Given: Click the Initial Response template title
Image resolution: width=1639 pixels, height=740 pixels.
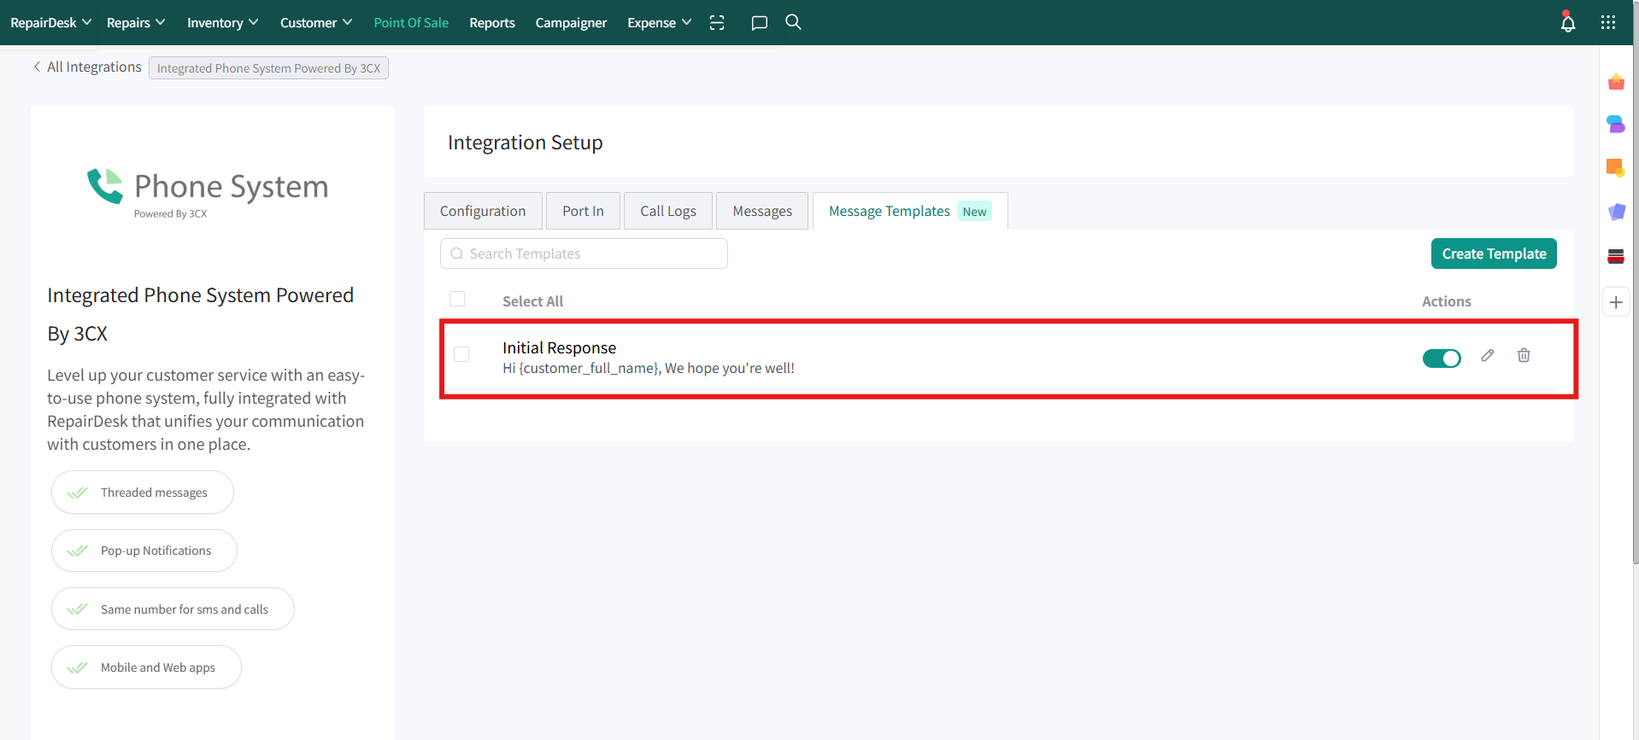Looking at the screenshot, I should pos(559,347).
